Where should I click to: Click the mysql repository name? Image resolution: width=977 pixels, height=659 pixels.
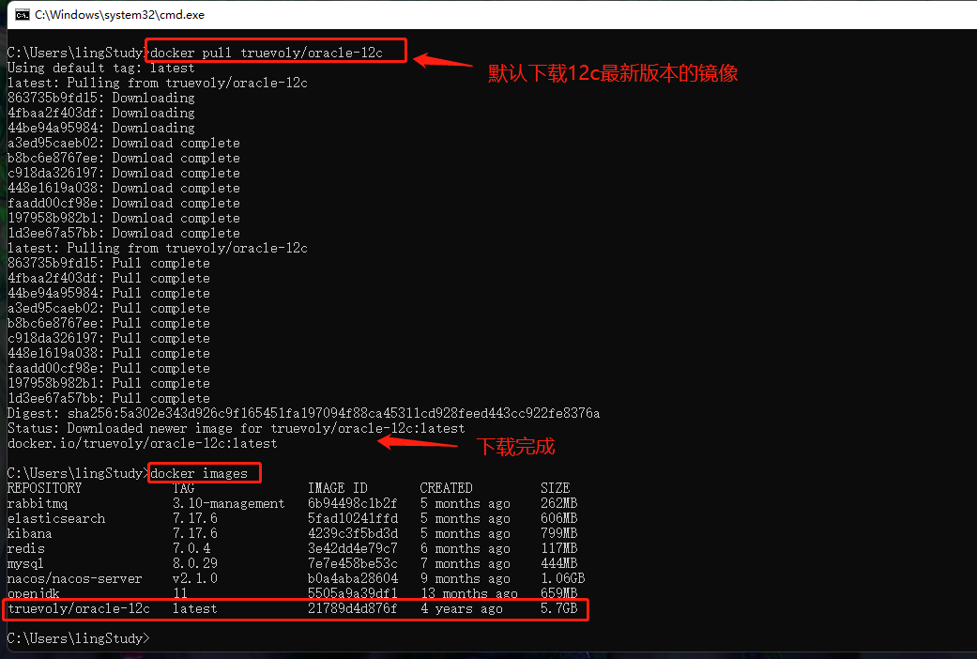point(25,563)
